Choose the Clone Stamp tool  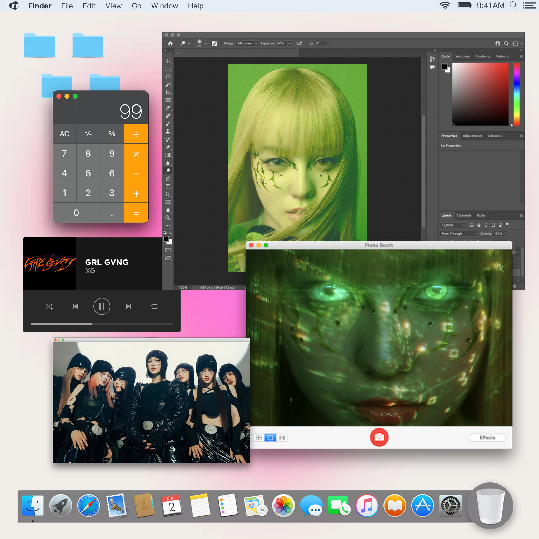[168, 131]
